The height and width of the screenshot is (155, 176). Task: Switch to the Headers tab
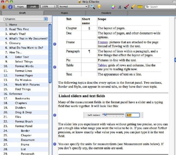coord(106,13)
